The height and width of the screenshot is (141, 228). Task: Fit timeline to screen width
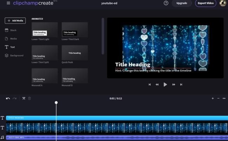click(224, 99)
